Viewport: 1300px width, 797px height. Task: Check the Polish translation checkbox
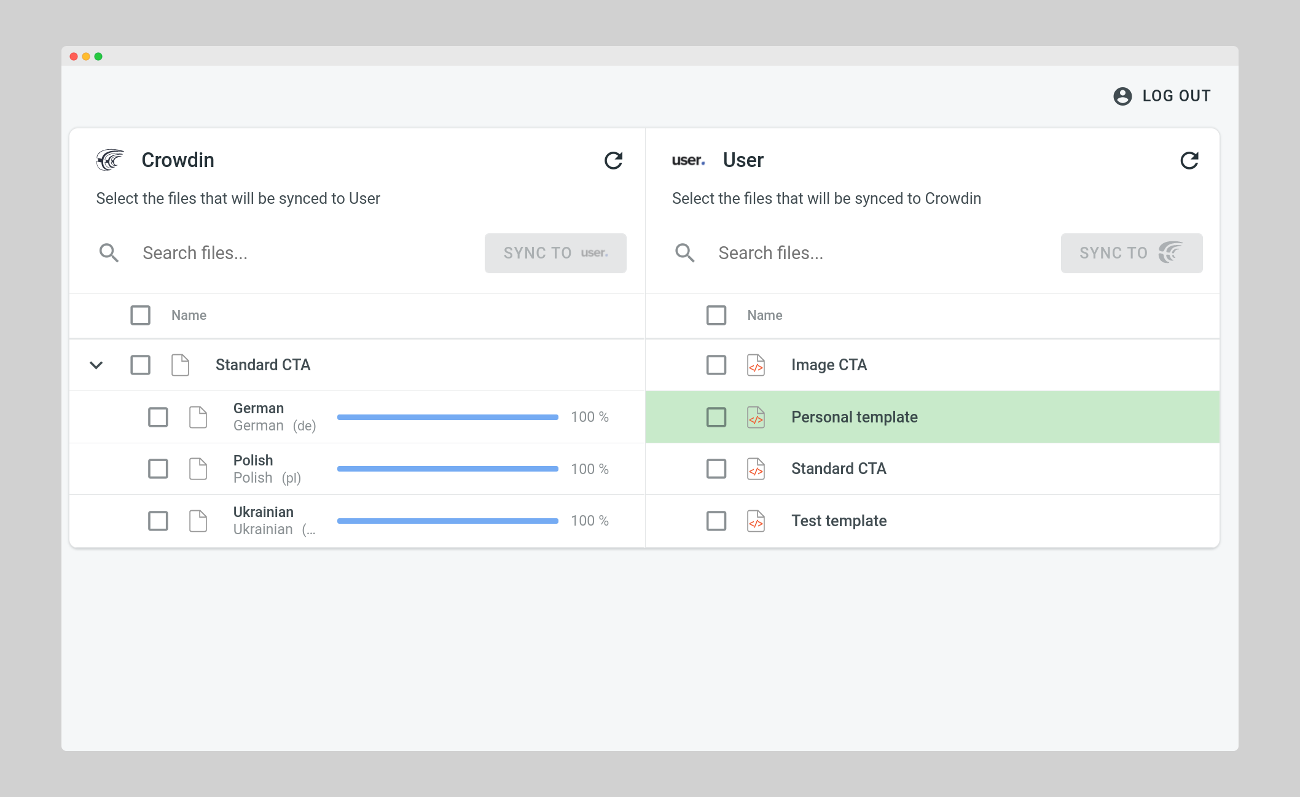tap(158, 469)
